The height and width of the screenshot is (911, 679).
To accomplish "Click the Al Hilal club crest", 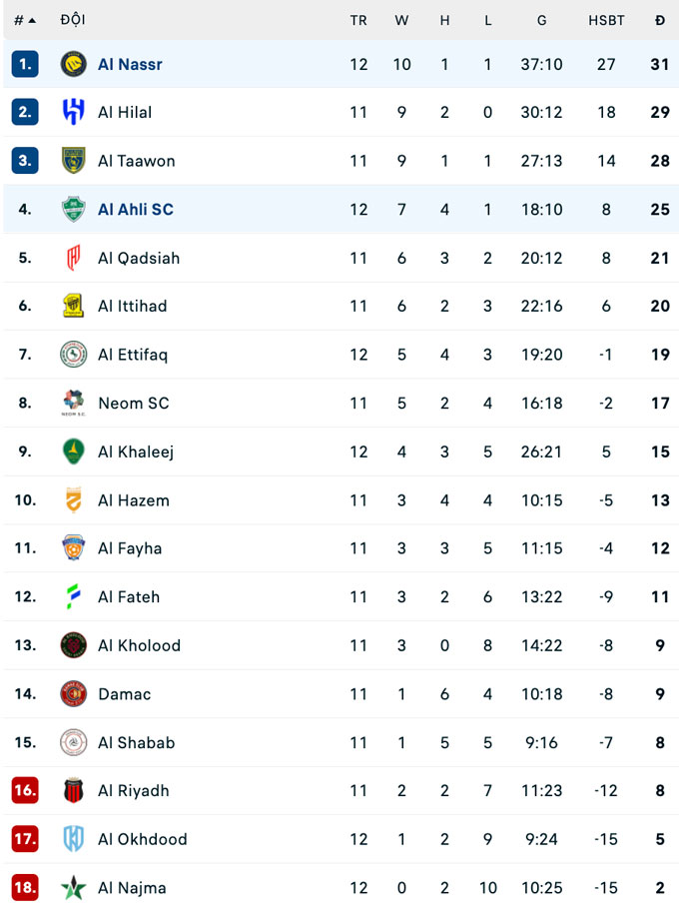I will 73,112.
